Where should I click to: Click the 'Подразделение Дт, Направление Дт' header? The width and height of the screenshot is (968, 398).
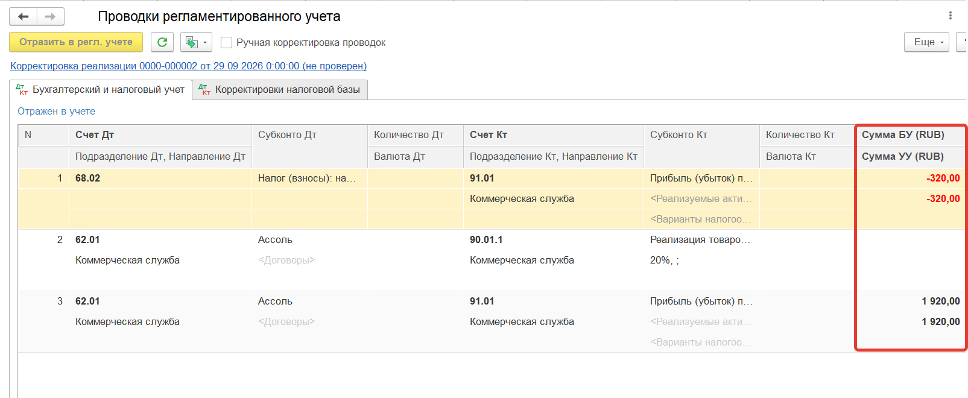[160, 157]
